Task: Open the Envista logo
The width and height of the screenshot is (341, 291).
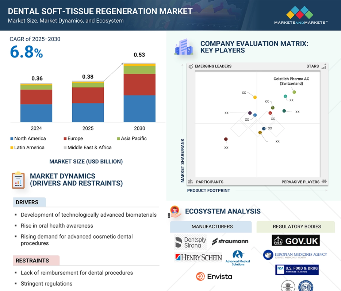Action: 214,276
